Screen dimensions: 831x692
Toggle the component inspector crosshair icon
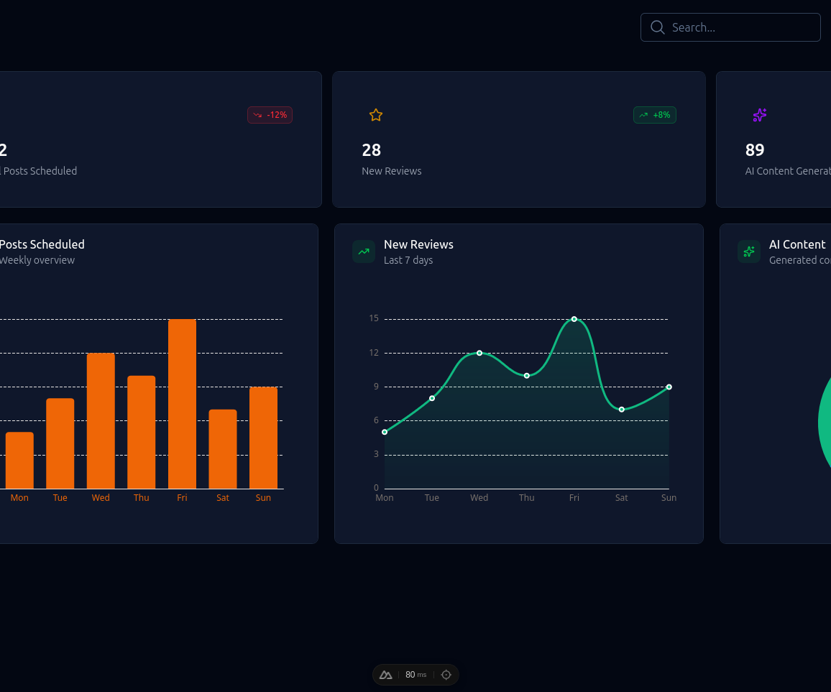coord(446,675)
